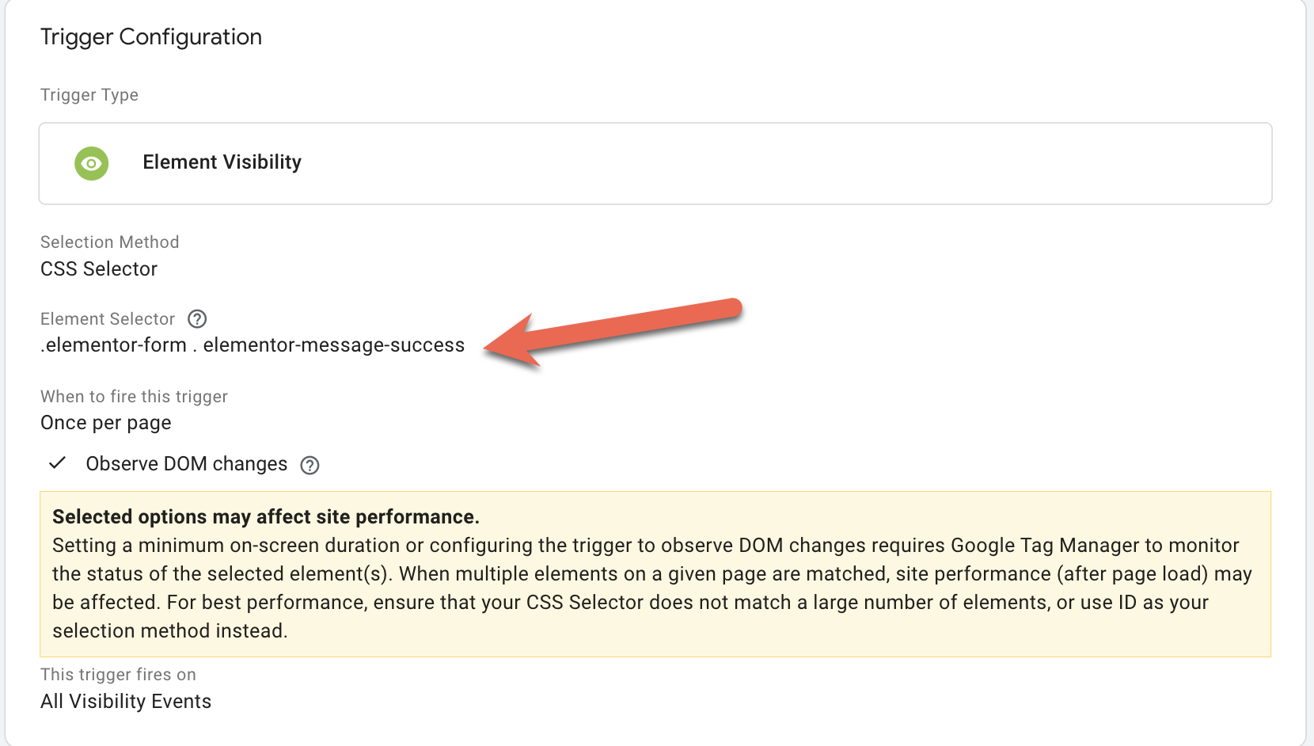
Task: Click the Element Visibility trigger name text
Action: tap(222, 162)
